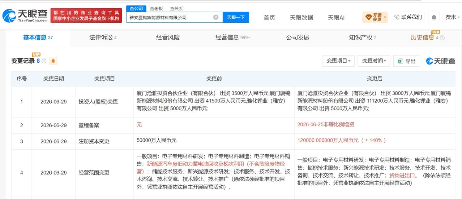This screenshot has width=462, height=199.
Task: Click the 天眼一下 search button
Action: (236, 17)
